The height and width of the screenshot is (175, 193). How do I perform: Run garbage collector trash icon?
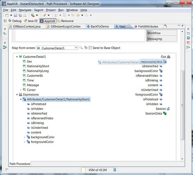point(115,170)
